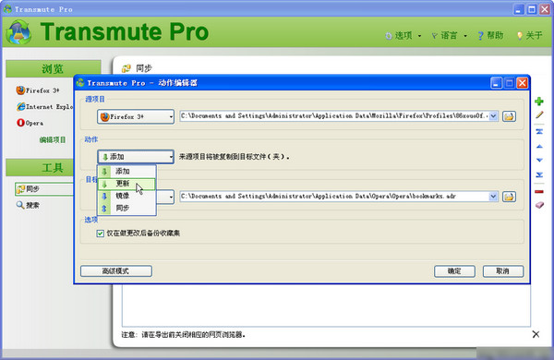Select Opera in browse sidebar
Image resolution: width=554 pixels, height=360 pixels.
(x=30, y=123)
